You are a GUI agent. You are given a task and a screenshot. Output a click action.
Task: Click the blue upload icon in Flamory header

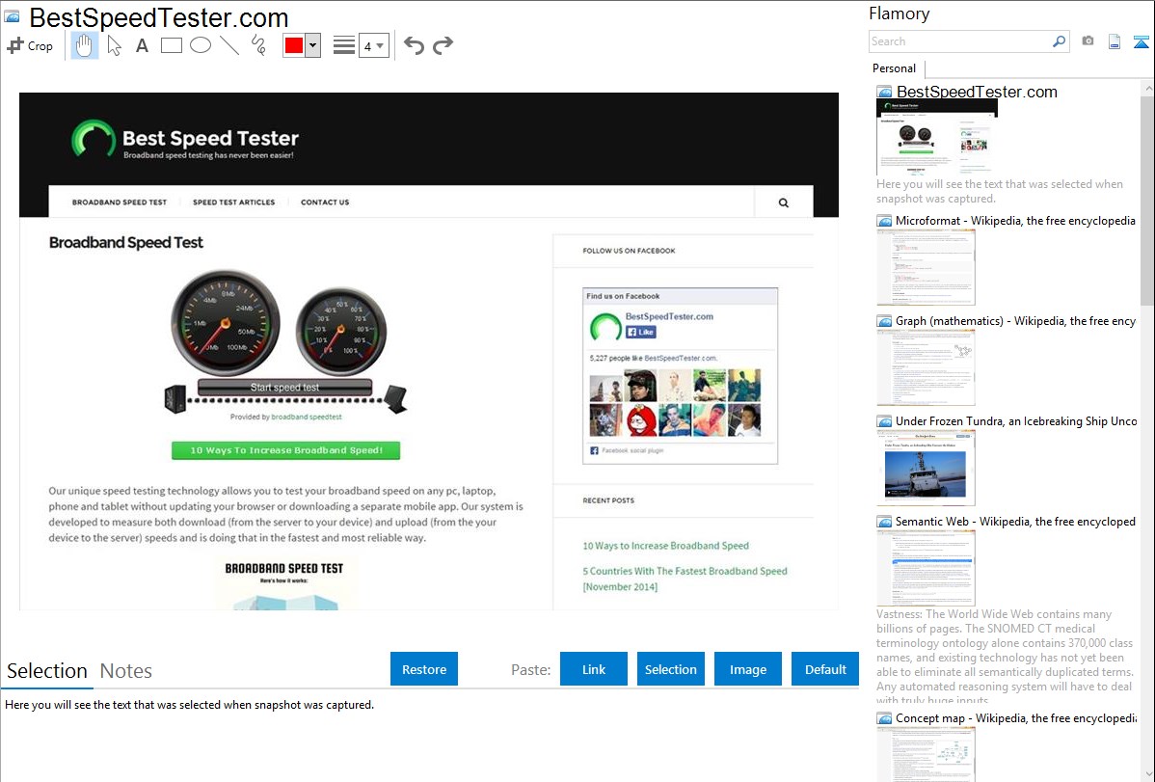tap(1141, 41)
